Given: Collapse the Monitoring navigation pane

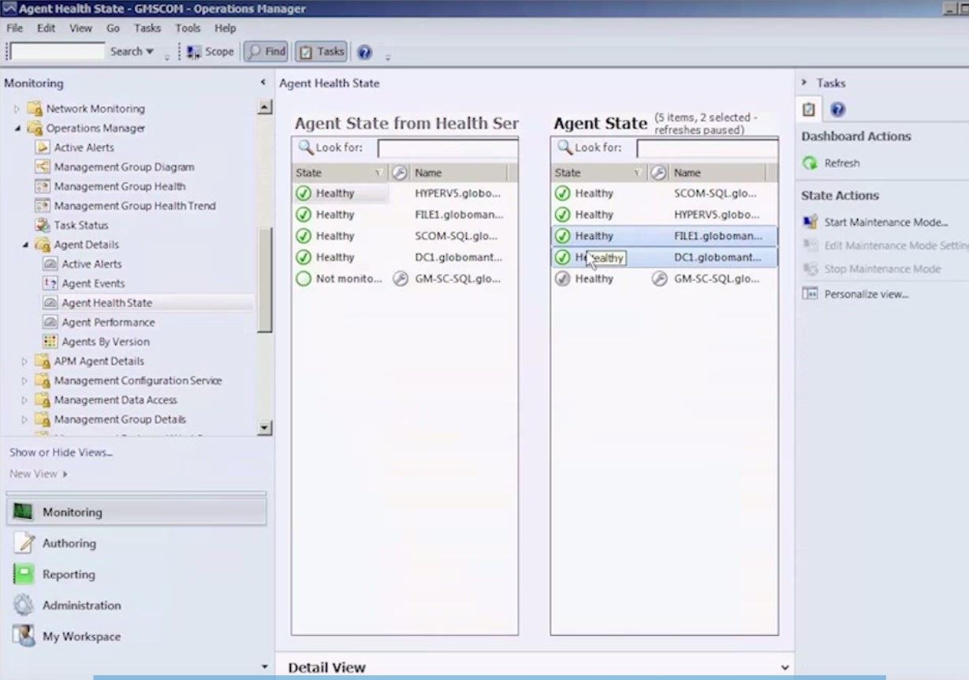Looking at the screenshot, I should 263,83.
